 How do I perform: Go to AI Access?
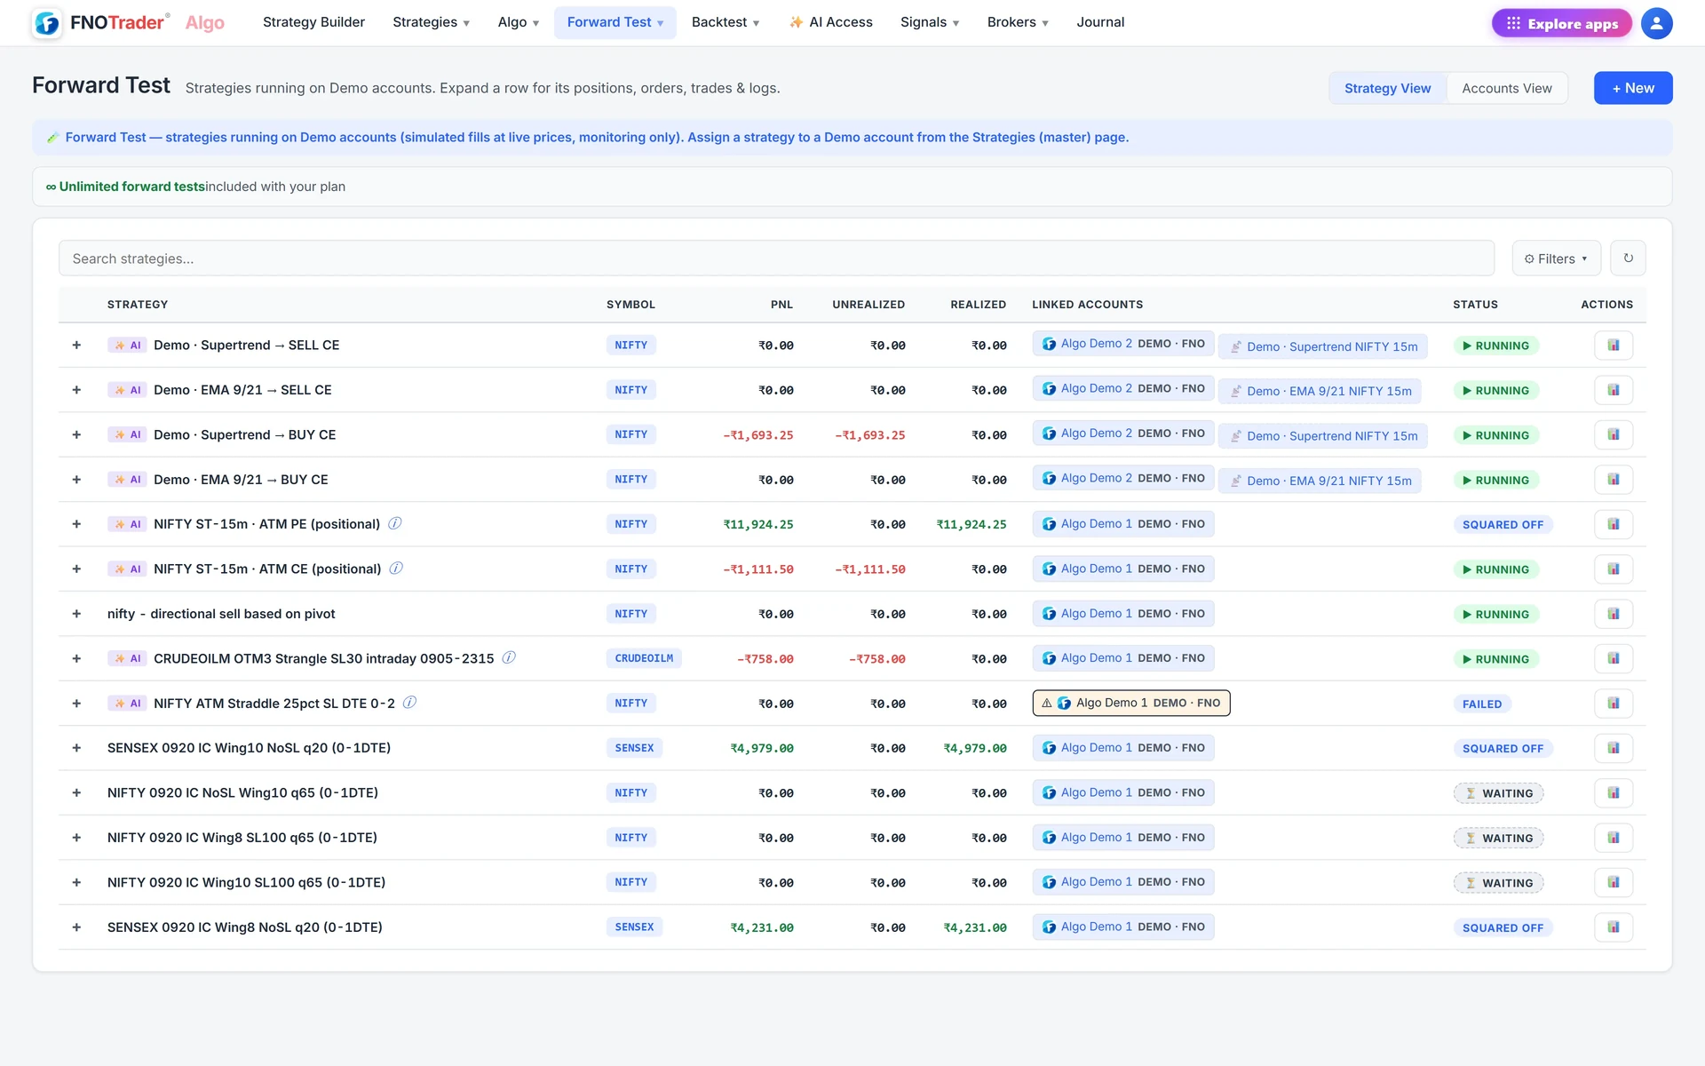(830, 22)
